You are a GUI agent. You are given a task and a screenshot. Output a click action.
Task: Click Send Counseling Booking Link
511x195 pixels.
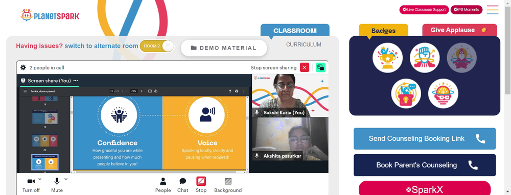(x=425, y=139)
